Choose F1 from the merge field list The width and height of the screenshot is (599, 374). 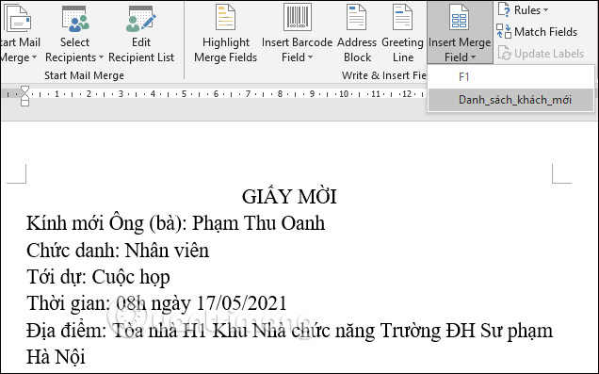[x=510, y=77]
